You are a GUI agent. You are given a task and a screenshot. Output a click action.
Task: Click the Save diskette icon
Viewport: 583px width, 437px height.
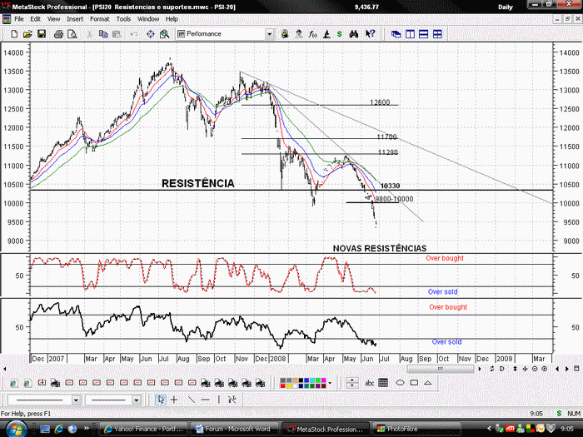coord(42,34)
